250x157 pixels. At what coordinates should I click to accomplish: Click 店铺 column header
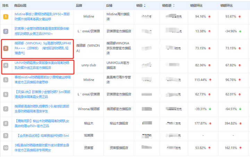[109, 6]
